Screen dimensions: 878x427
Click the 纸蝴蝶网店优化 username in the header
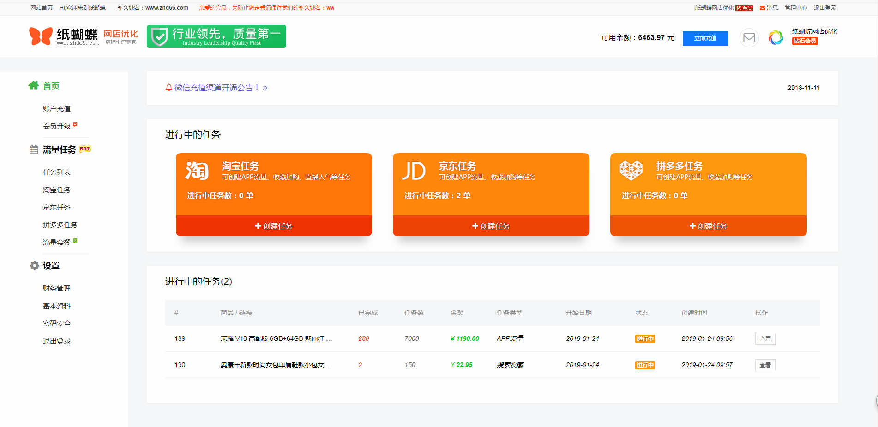pyautogui.click(x=815, y=31)
